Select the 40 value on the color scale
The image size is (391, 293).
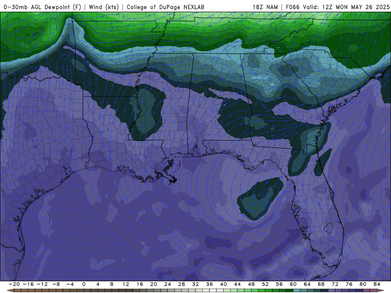point(223,284)
